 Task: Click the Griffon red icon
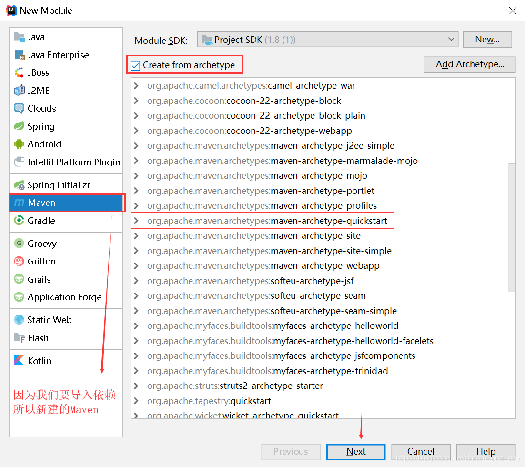tap(19, 261)
